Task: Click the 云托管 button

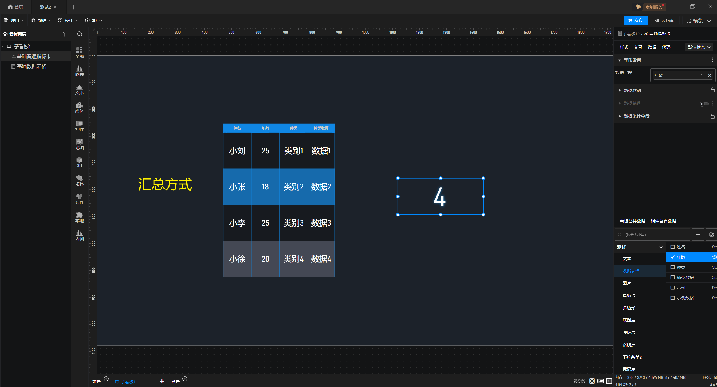Action: click(x=664, y=20)
